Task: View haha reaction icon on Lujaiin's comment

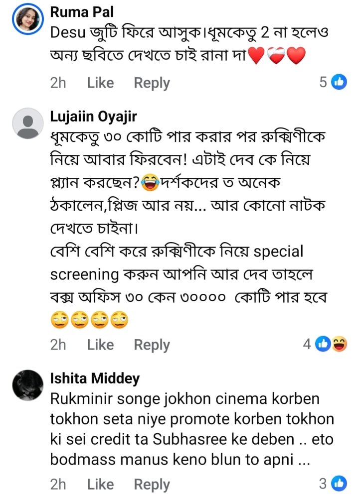Action: point(340,344)
